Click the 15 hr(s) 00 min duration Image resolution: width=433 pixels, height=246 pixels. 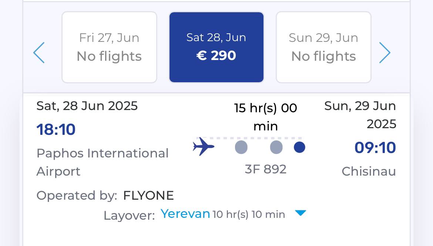click(266, 117)
